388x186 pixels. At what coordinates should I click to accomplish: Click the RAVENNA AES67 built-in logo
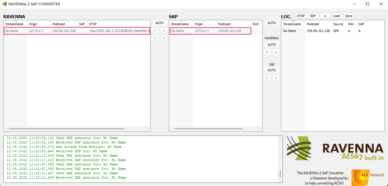pyautogui.click(x=335, y=148)
